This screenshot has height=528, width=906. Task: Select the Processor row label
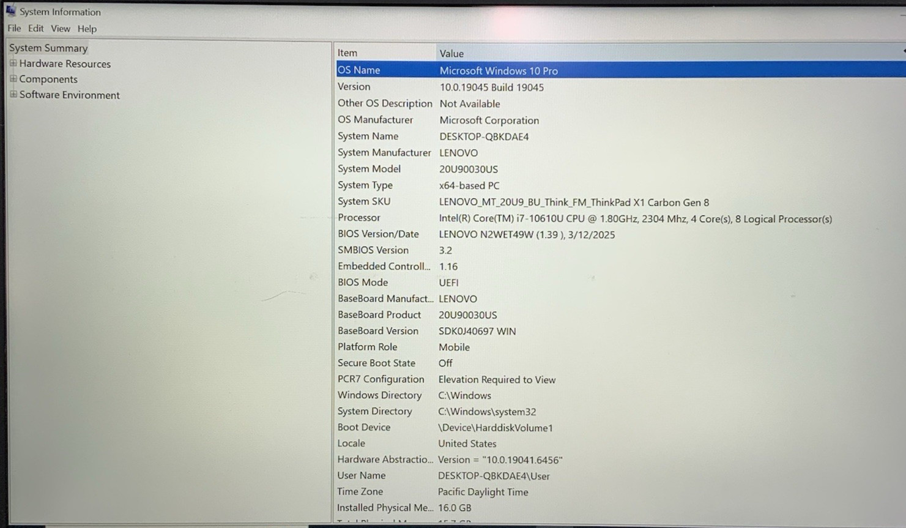pyautogui.click(x=359, y=218)
